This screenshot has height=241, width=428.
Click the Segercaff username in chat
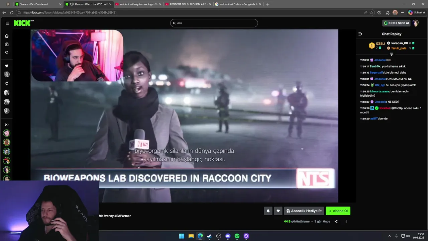tap(377, 72)
